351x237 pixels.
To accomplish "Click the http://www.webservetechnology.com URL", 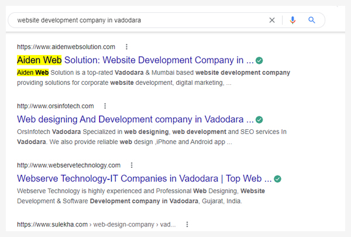I will 68,166.
